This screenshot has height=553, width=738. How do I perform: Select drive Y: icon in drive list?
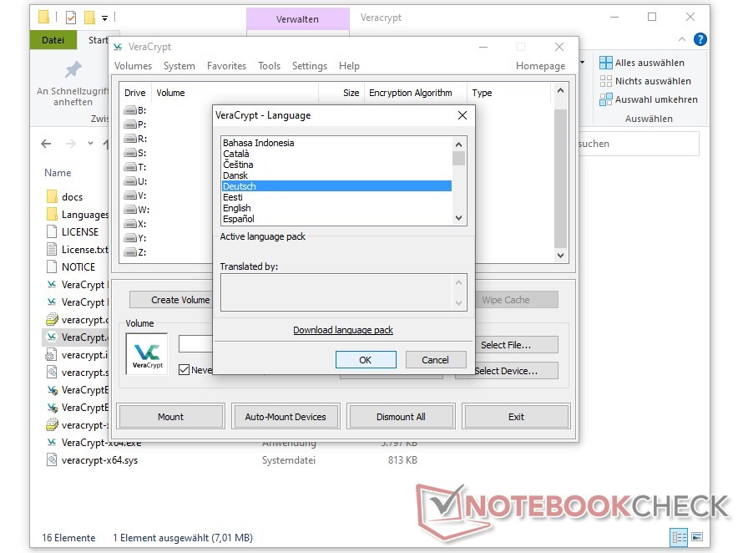click(130, 238)
